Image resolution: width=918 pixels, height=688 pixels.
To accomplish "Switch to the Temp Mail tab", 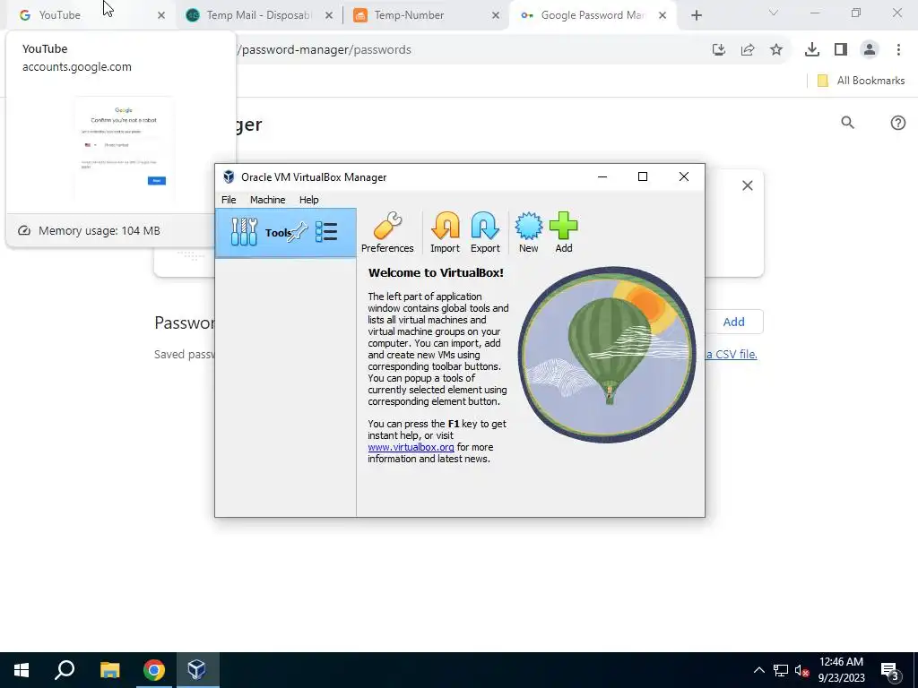I will pos(257,15).
